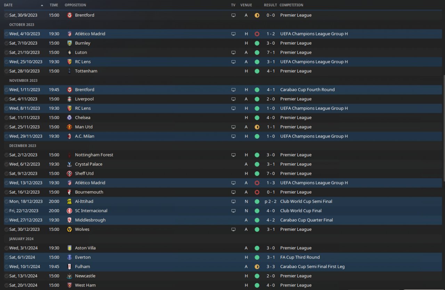This screenshot has height=290, width=445.
Task: Click the Liverpool club crest icon
Action: coord(69,99)
